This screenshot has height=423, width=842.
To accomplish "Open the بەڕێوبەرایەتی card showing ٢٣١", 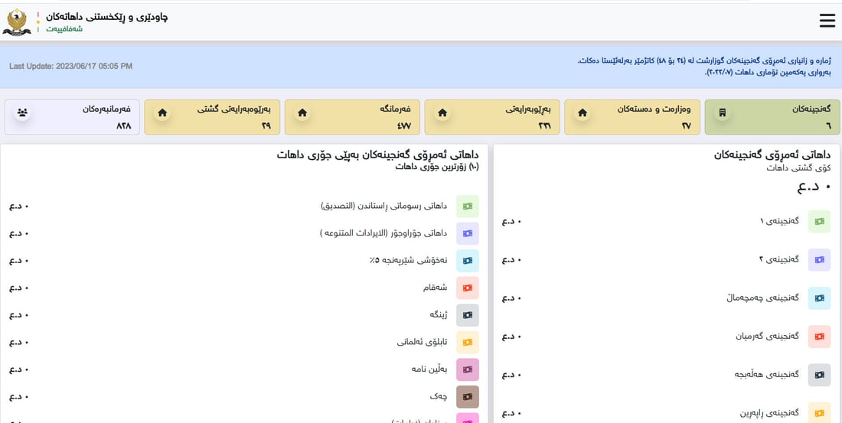I will coord(492,117).
